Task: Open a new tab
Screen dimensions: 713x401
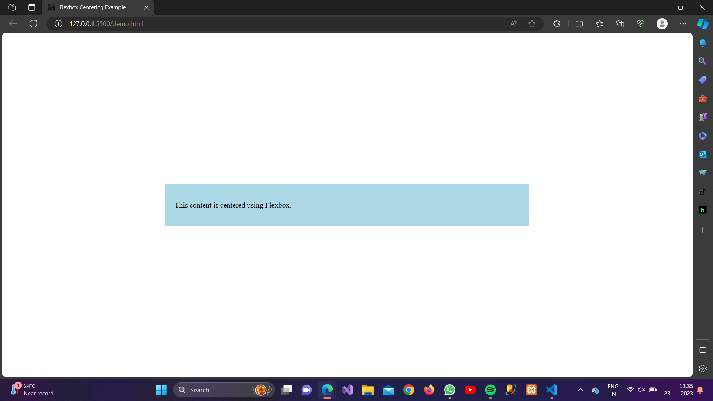Action: tap(162, 7)
